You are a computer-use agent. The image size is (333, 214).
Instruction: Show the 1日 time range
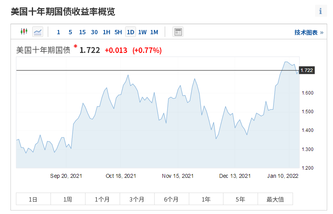pyautogui.click(x=33, y=199)
